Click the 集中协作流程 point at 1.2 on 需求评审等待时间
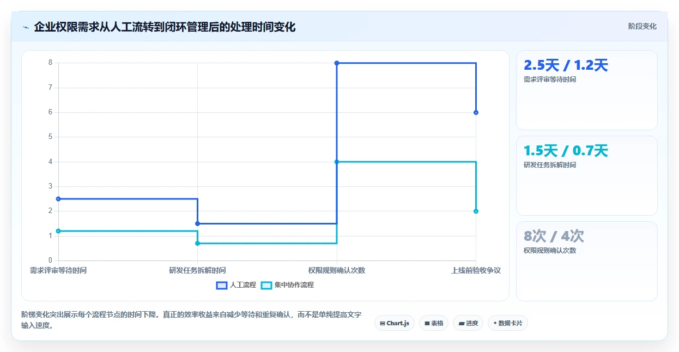 [58, 231]
